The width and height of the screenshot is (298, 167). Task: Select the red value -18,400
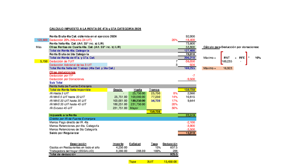tap(190, 40)
